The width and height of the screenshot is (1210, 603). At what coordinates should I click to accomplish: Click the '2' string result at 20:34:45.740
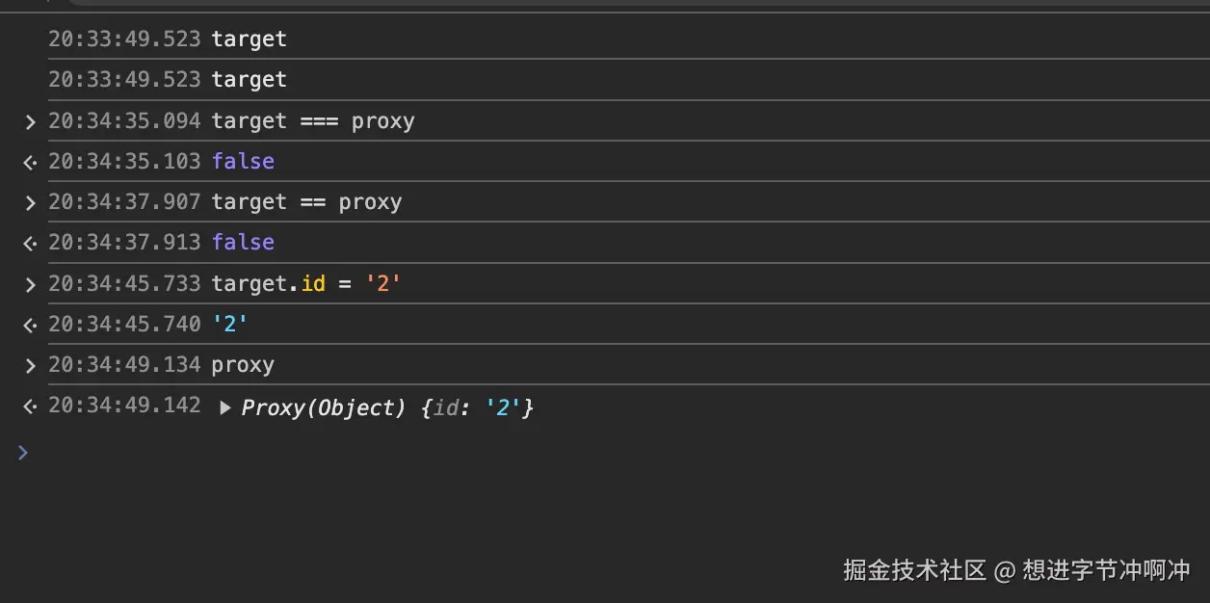[x=229, y=325]
